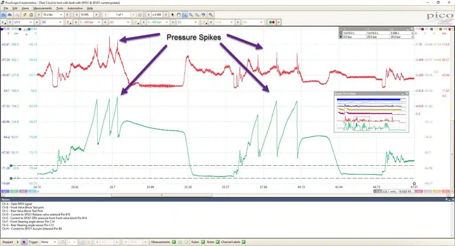Toggle Rulers legend icon
This screenshot has width=455, height=246.
click(203, 242)
